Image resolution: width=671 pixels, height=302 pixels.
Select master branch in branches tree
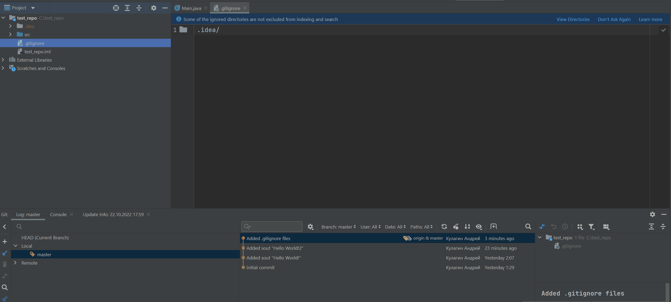point(125,254)
